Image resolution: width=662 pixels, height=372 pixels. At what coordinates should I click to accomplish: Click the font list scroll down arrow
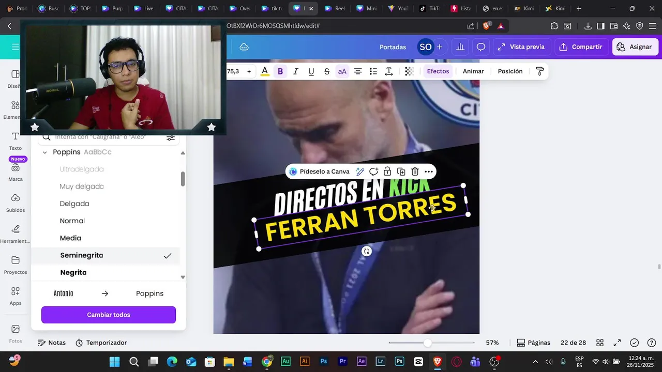pos(183,277)
